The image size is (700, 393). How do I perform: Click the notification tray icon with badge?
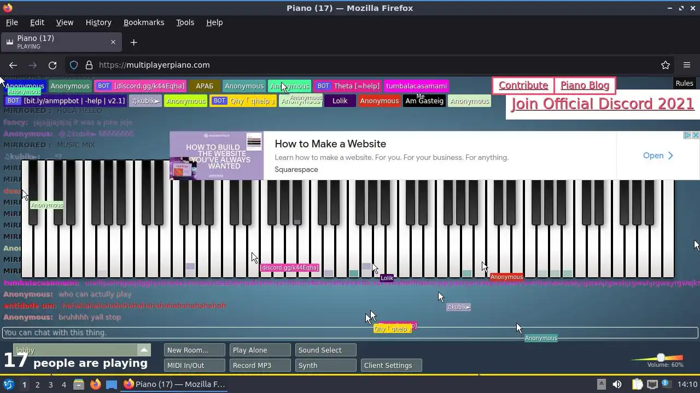667,384
